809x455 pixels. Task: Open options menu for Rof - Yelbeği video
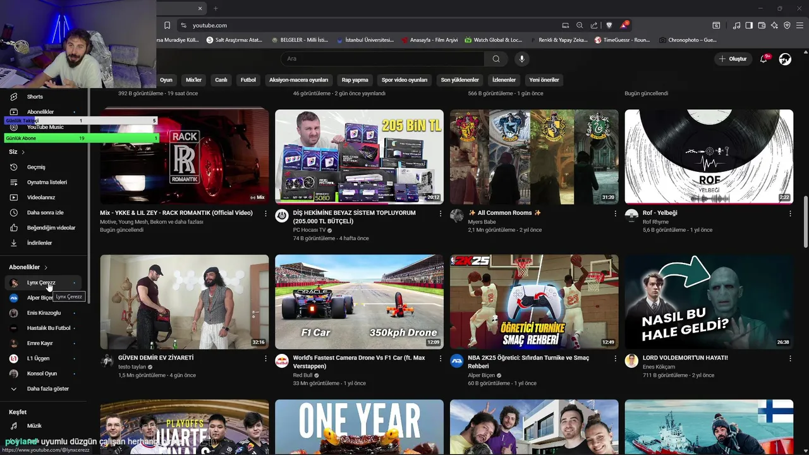[790, 214]
